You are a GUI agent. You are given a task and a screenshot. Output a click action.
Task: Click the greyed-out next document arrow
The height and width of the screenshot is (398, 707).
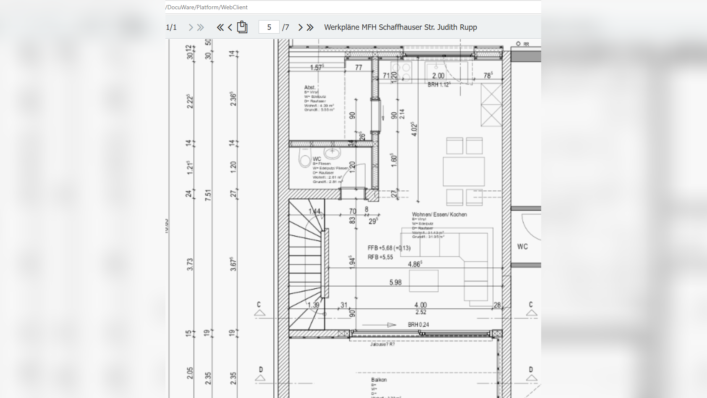click(191, 27)
